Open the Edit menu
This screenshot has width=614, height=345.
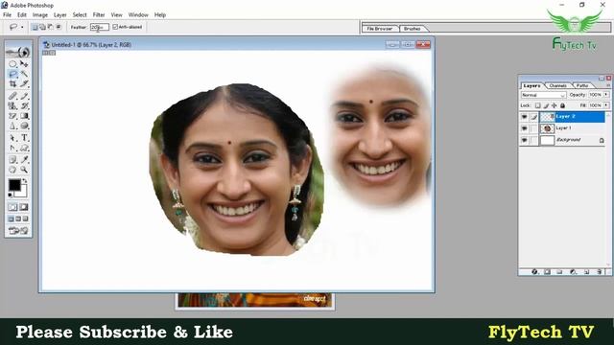(22, 15)
